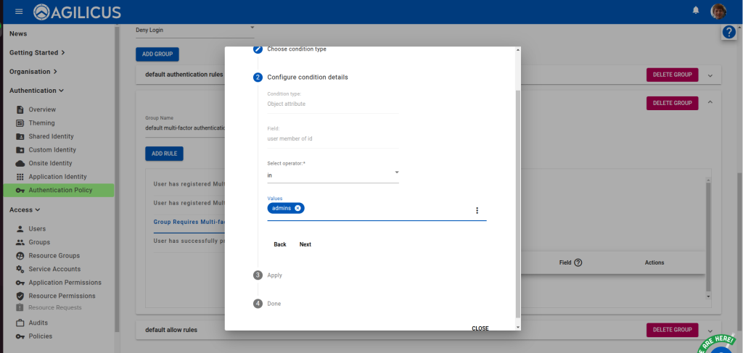This screenshot has width=743, height=353.
Task: Click the ADD RULE button
Action: 164,154
